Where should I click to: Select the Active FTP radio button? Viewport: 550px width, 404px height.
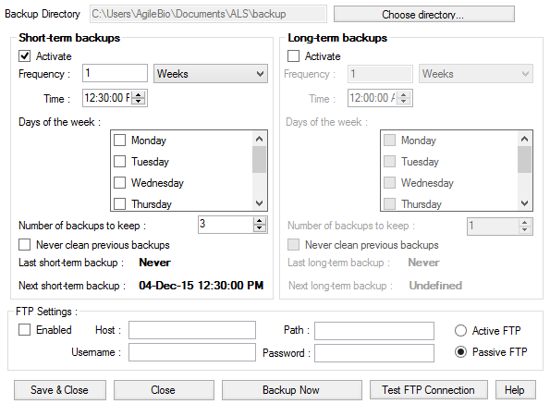click(460, 331)
